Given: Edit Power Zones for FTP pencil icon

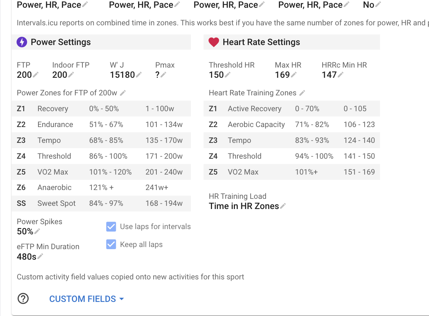Looking at the screenshot, I should click(123, 93).
